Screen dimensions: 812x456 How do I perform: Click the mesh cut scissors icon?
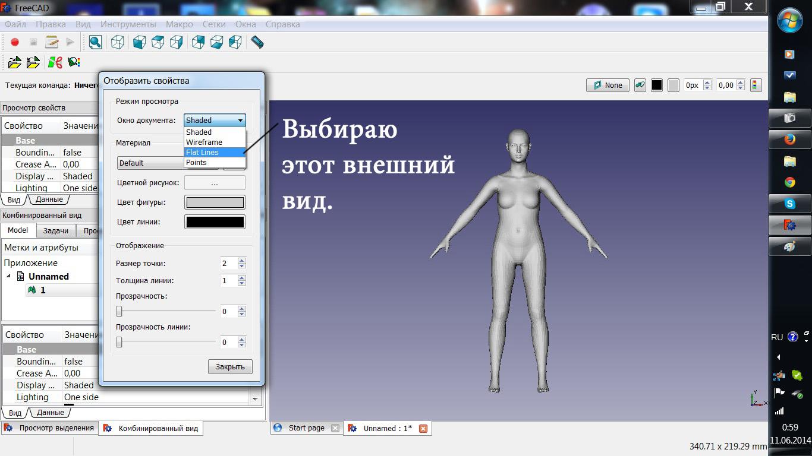coord(55,62)
